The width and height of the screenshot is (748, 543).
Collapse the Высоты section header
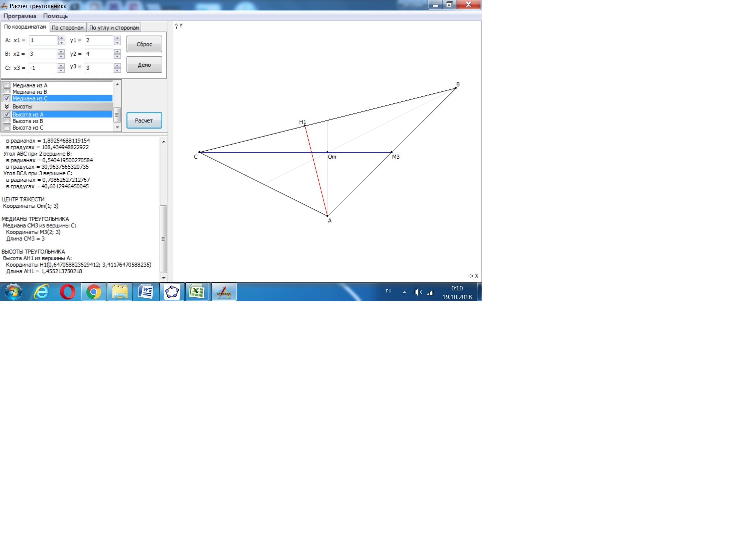click(7, 106)
